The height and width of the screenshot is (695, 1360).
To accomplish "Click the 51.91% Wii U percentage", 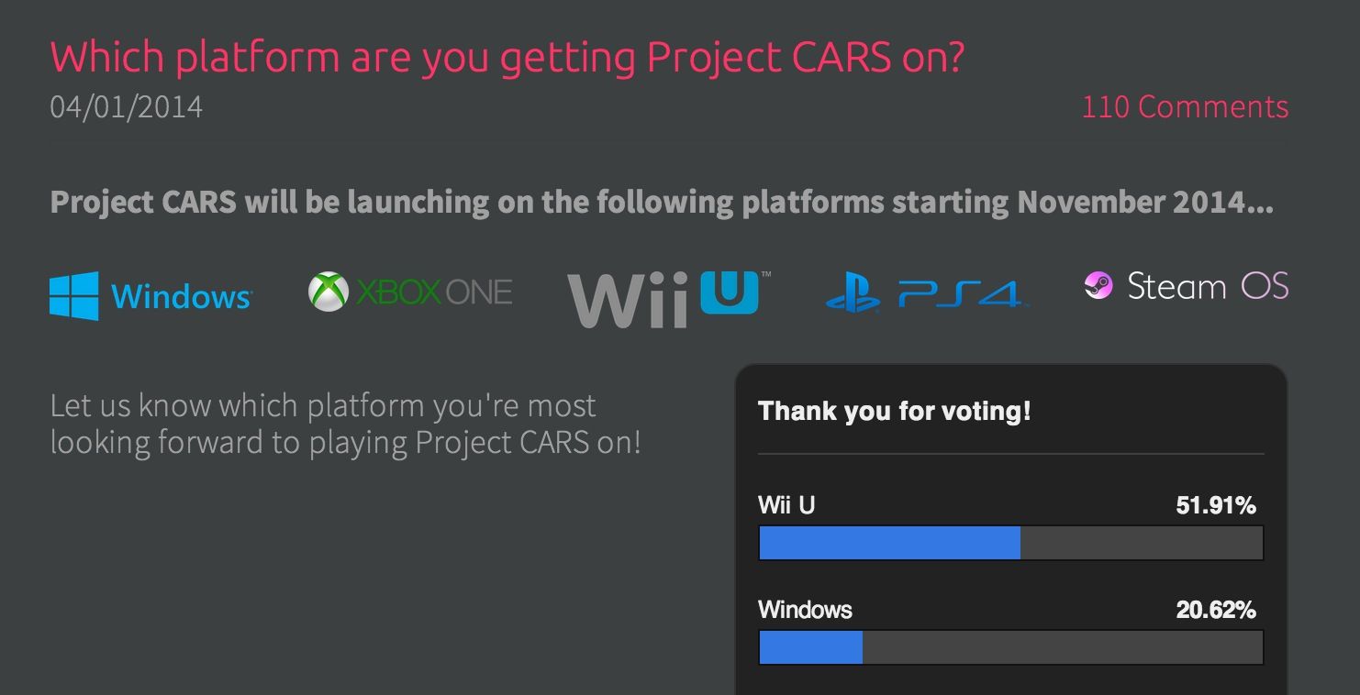I will tap(1215, 505).
